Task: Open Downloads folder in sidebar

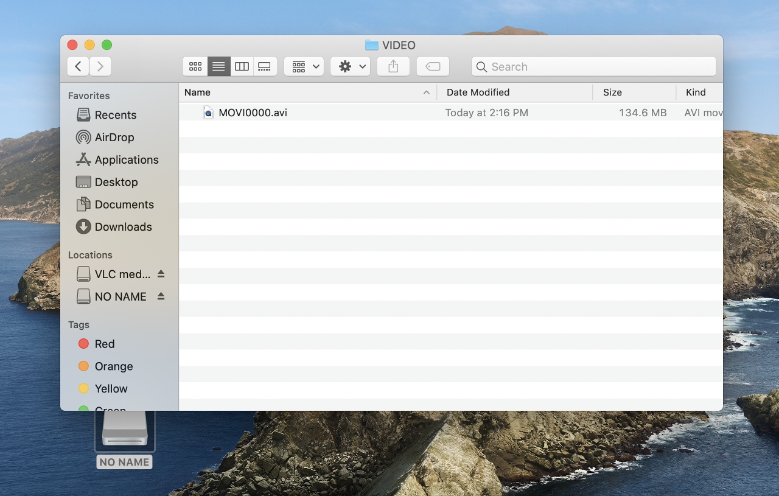Action: point(123,227)
